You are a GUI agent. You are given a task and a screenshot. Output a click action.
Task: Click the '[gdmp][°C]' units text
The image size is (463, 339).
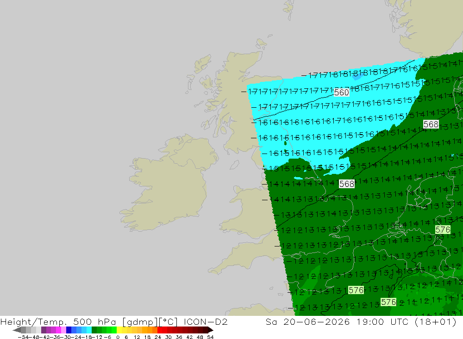[150, 321]
